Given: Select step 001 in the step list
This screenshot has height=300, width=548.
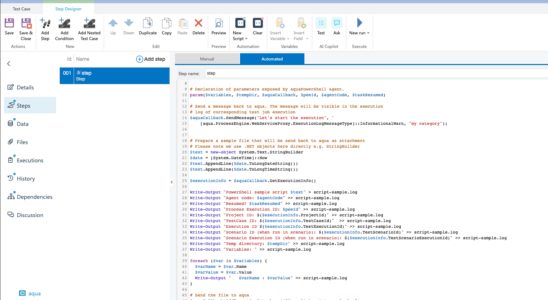Looking at the screenshot, I should (114, 76).
